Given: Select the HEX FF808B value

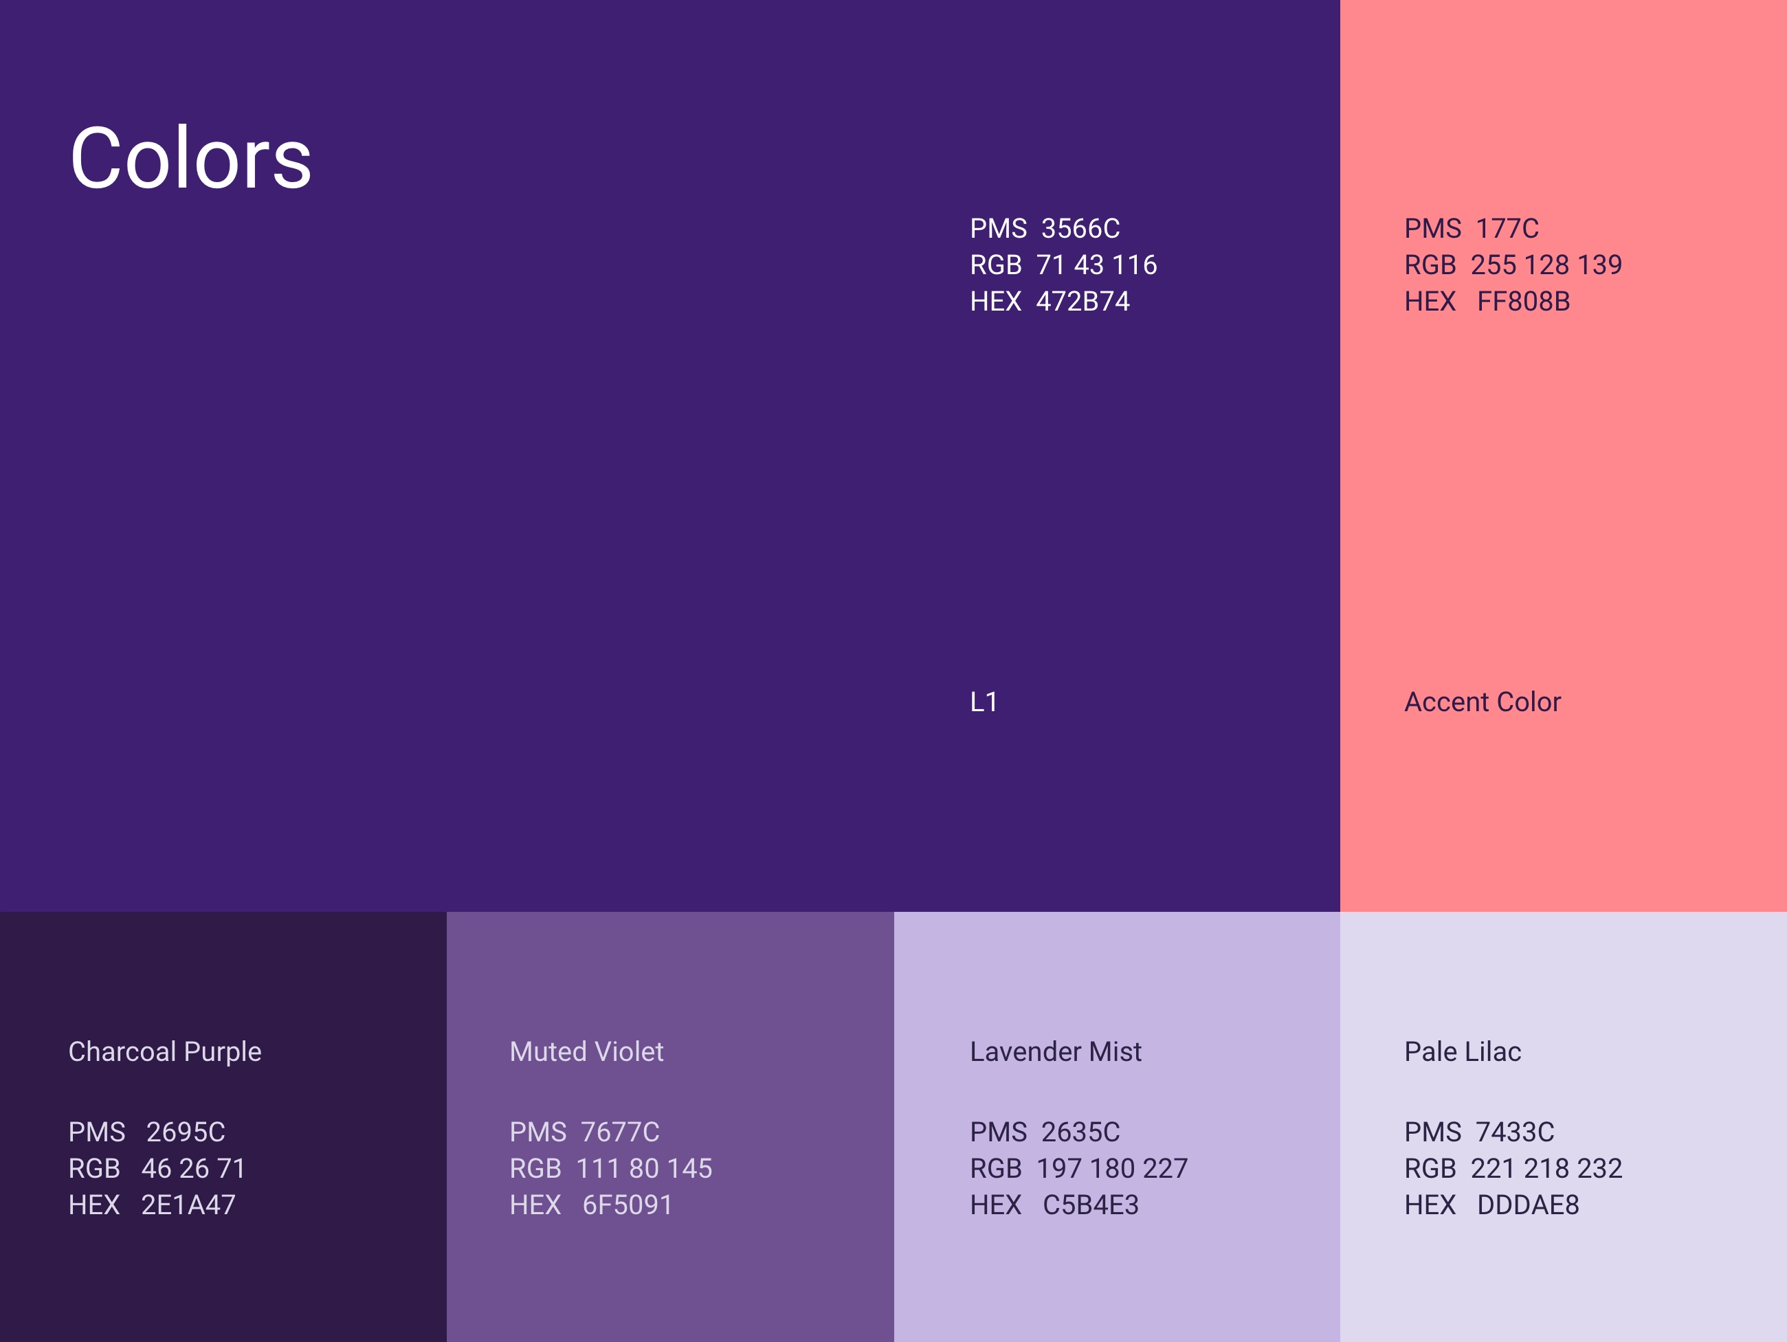Looking at the screenshot, I should pyautogui.click(x=1487, y=301).
